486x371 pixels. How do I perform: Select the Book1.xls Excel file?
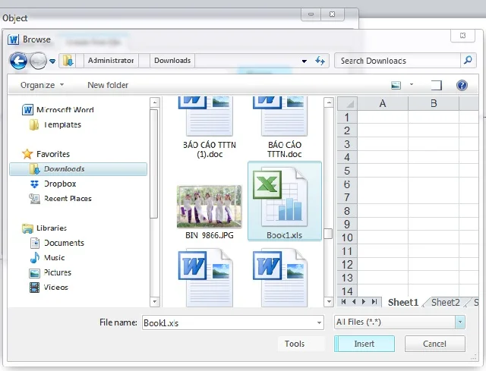(x=285, y=201)
